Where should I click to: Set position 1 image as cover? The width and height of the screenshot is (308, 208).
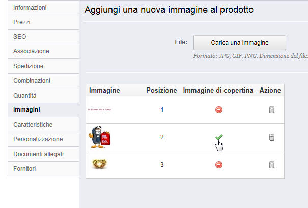[x=219, y=110]
